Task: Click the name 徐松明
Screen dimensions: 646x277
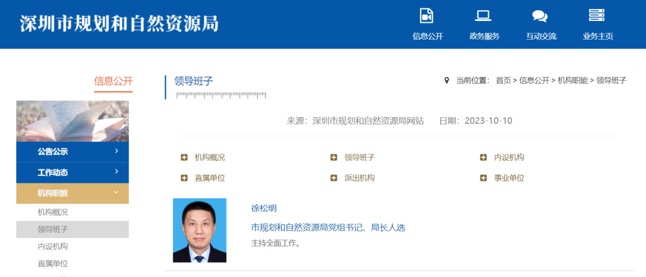Action: (264, 209)
